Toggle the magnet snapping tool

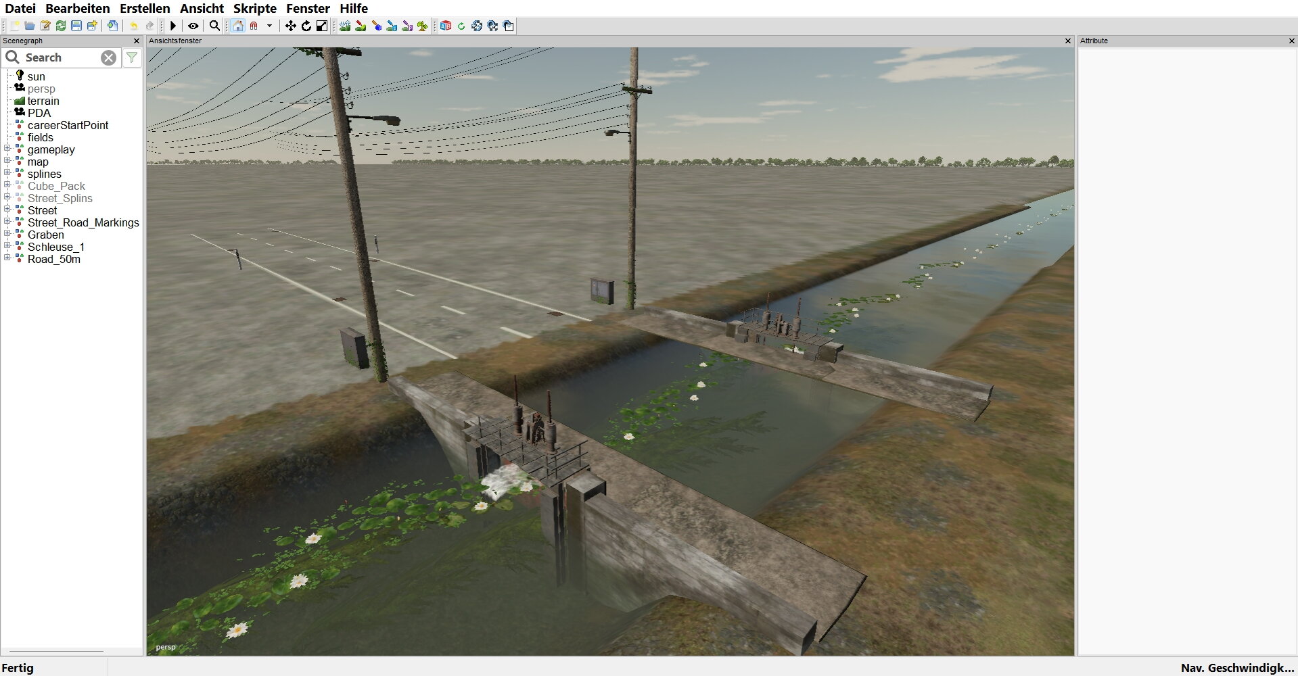[254, 26]
